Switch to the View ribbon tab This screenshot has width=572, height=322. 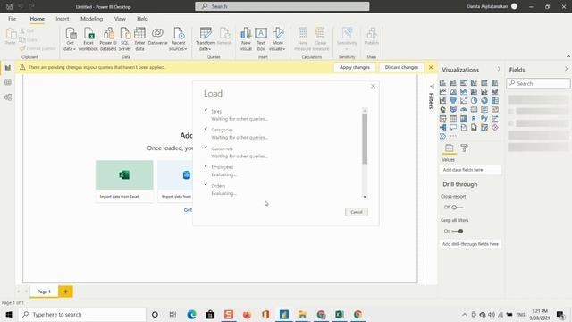(x=120, y=19)
